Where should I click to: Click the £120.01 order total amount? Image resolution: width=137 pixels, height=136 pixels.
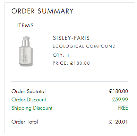[118, 122]
